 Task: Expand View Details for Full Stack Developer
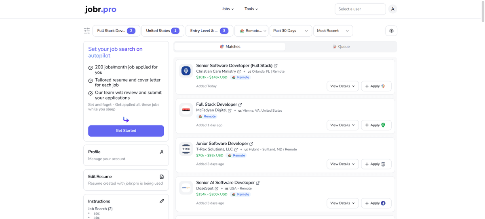[342, 125]
